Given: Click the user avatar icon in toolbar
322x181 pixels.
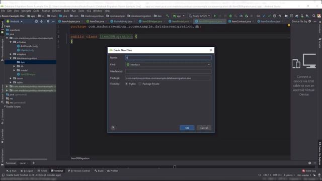Looking at the screenshot, I should [319, 16].
